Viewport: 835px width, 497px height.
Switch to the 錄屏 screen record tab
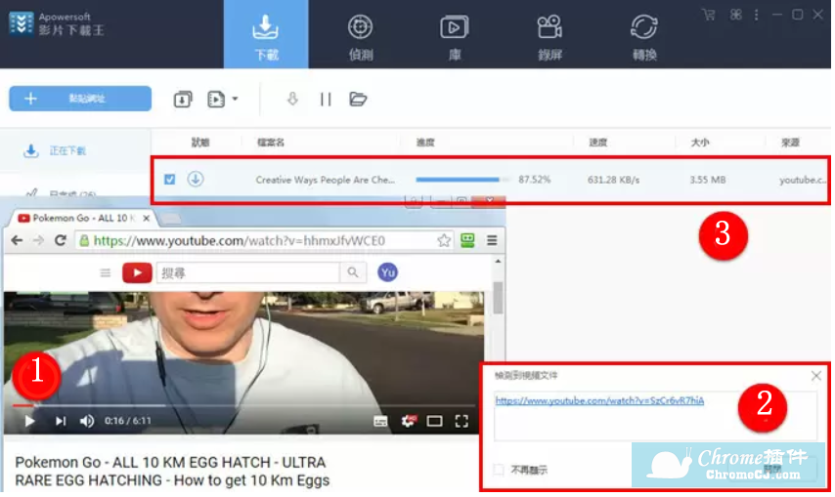point(549,37)
